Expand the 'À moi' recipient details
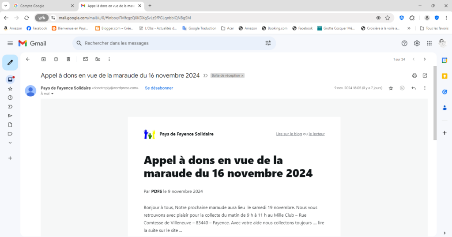Screen dimensions: 452x237 click(52, 94)
